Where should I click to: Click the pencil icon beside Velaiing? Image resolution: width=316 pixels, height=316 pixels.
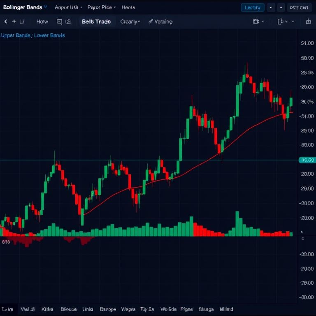pyautogui.click(x=151, y=21)
